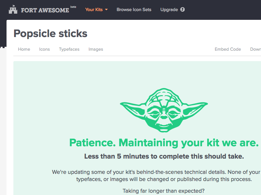This screenshot has width=261, height=195.
Task: Click the green Yoda illustration
Action: (x=164, y=110)
